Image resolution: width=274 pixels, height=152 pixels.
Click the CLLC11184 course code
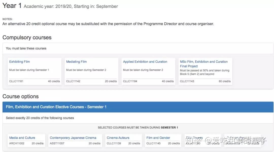[130, 81]
